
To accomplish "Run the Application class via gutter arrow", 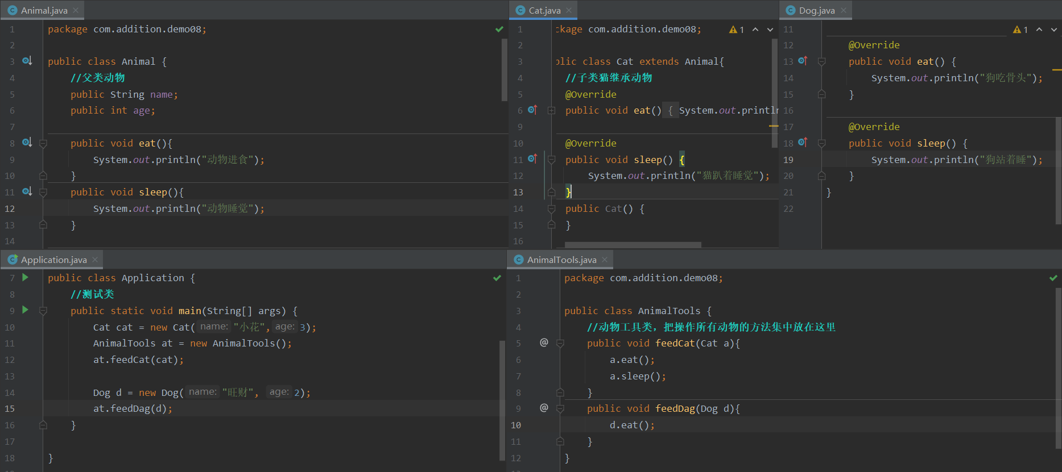I will [x=25, y=277].
